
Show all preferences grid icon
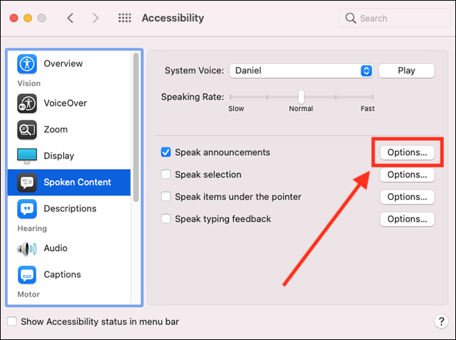tap(124, 18)
